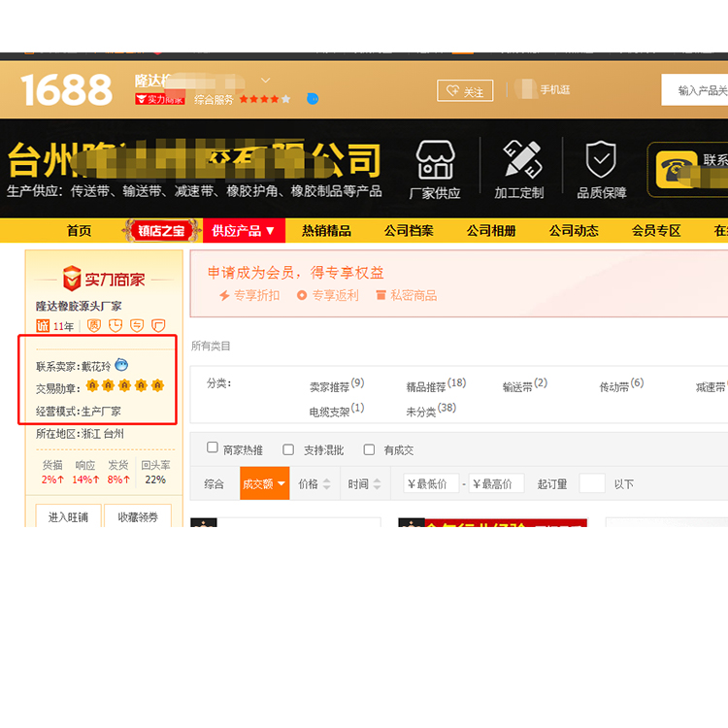Select the 电缆支架 (1) category
This screenshot has width=728, height=728.
click(337, 411)
